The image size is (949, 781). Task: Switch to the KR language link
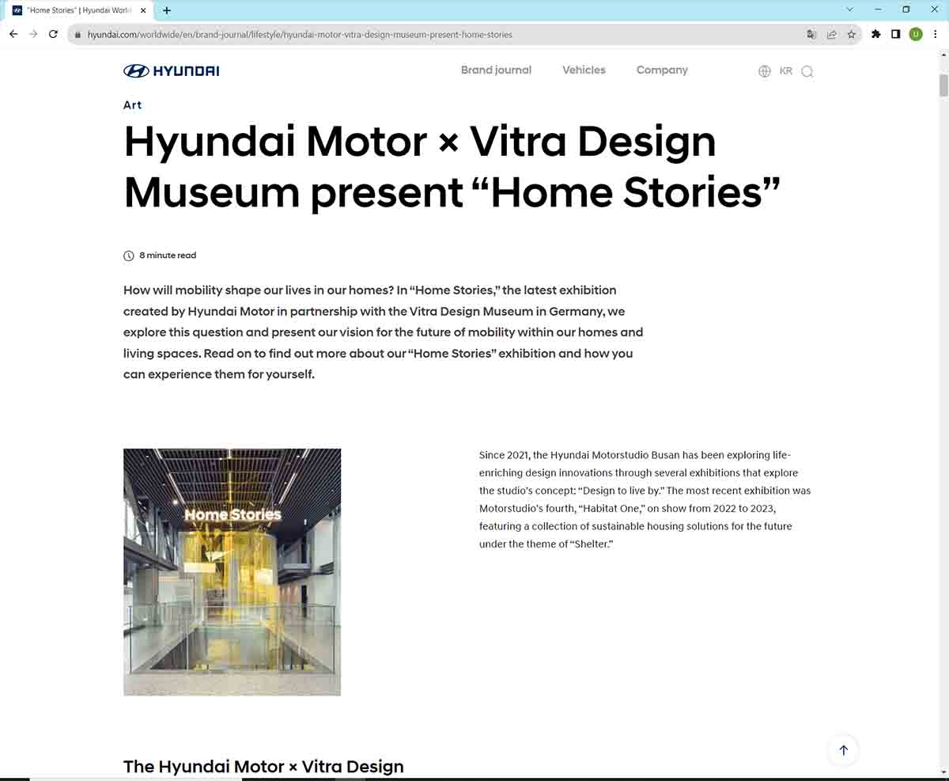click(785, 71)
